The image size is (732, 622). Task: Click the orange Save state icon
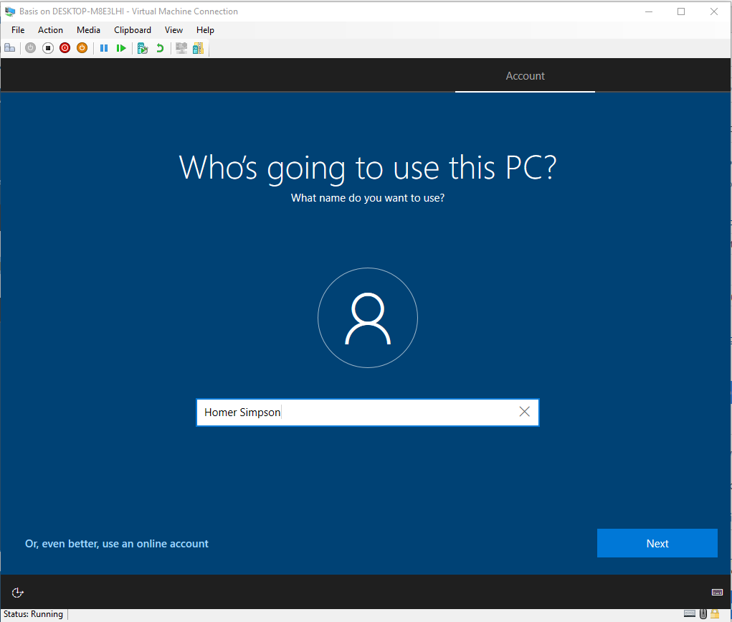[x=82, y=47]
